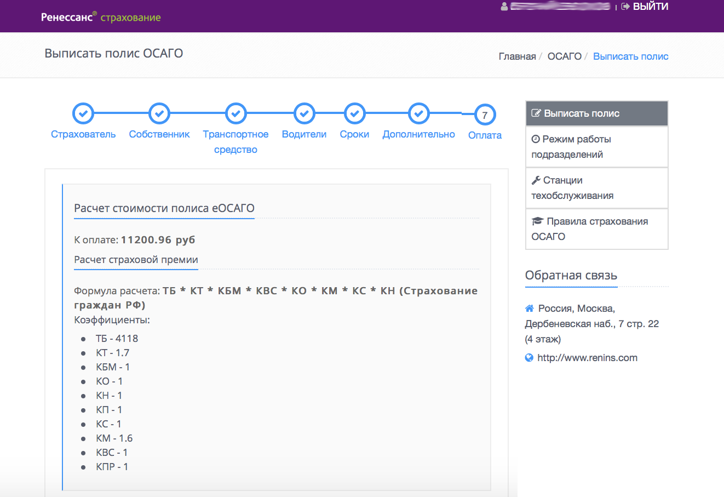Screen dimensions: 724x497
Task: Click the globe icon near renins.com
Action: tap(529, 358)
